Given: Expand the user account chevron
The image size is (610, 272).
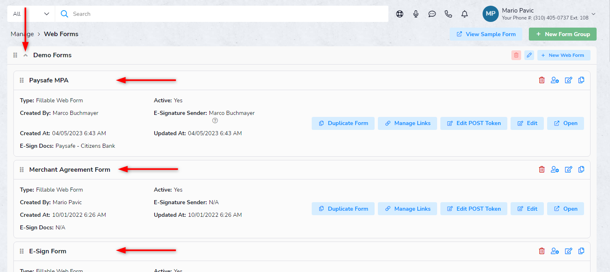Looking at the screenshot, I should 593,14.
